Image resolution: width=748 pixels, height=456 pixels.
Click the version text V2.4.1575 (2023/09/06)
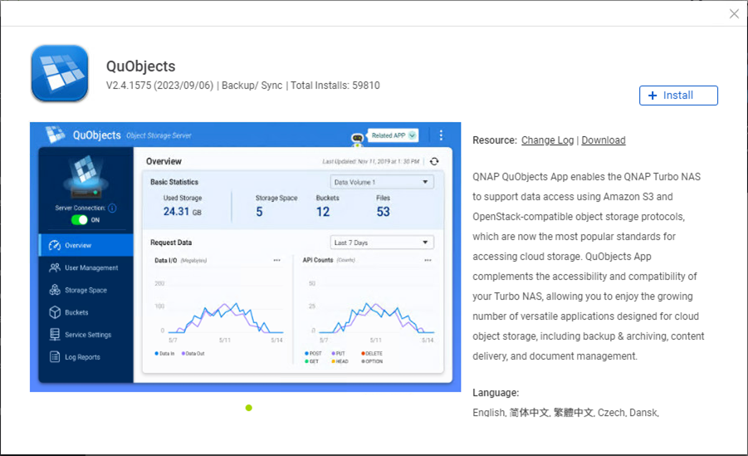159,86
